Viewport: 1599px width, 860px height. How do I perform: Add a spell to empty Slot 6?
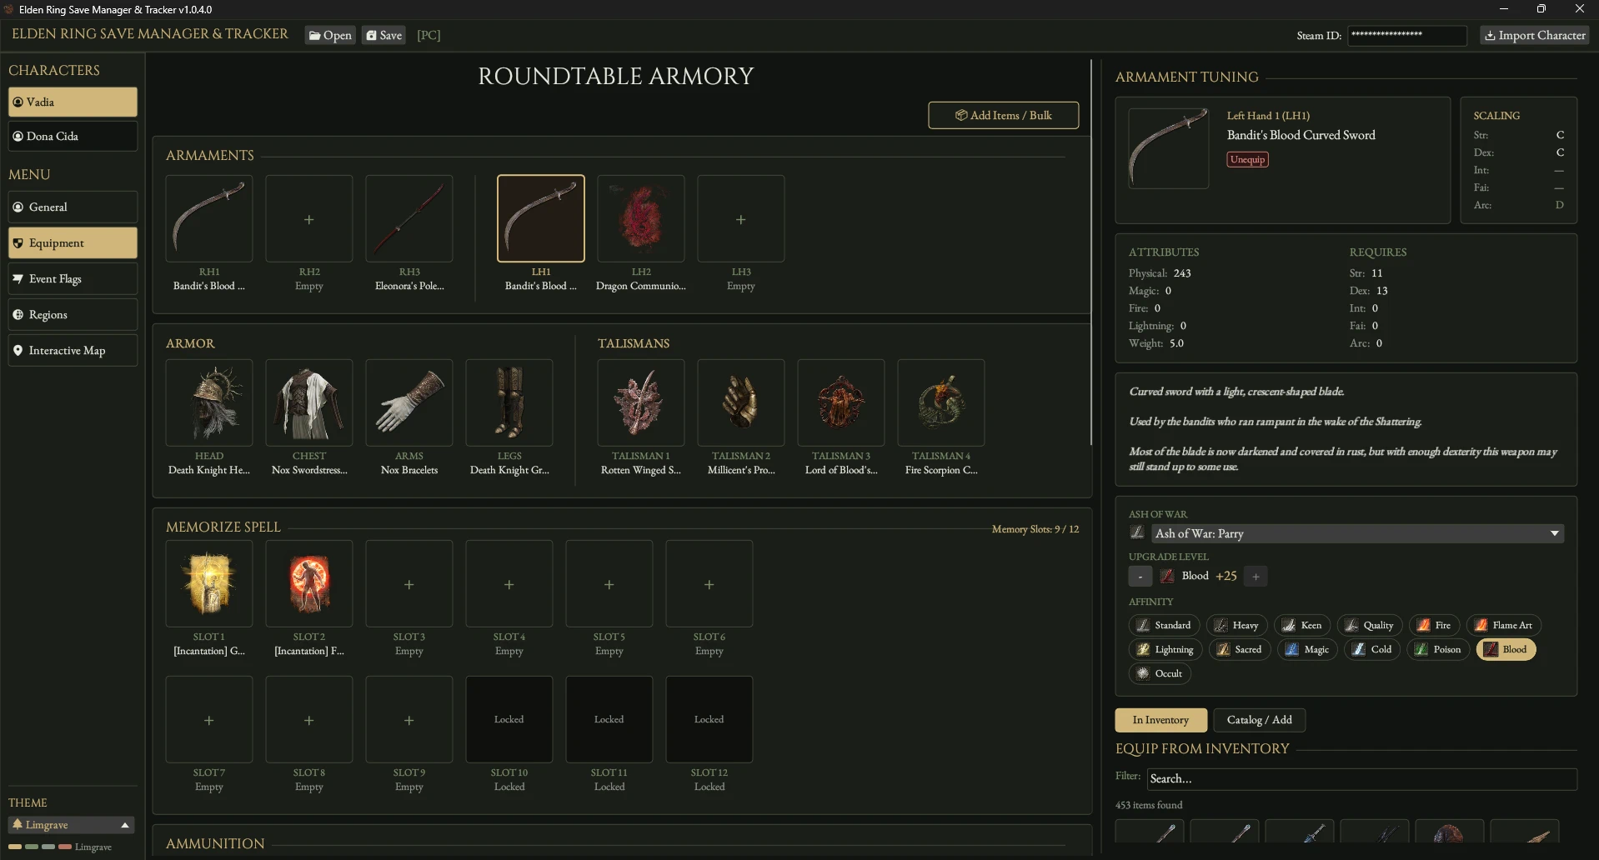[709, 583]
